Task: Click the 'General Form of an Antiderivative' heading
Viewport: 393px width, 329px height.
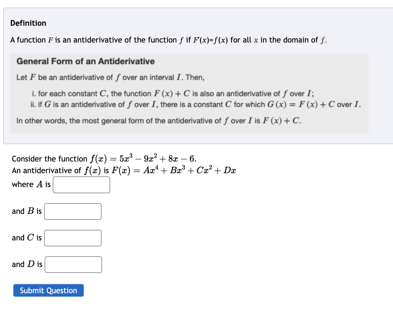Action: point(86,61)
